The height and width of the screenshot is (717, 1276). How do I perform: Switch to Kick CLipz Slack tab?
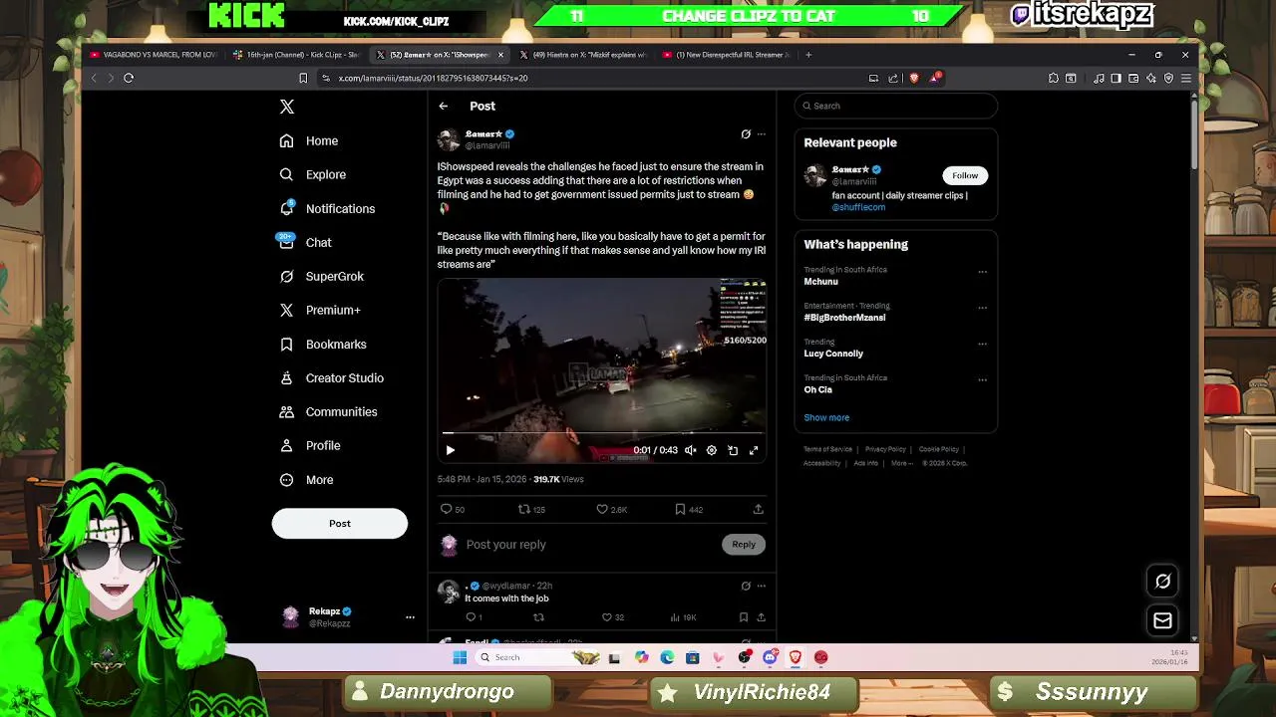pos(296,55)
